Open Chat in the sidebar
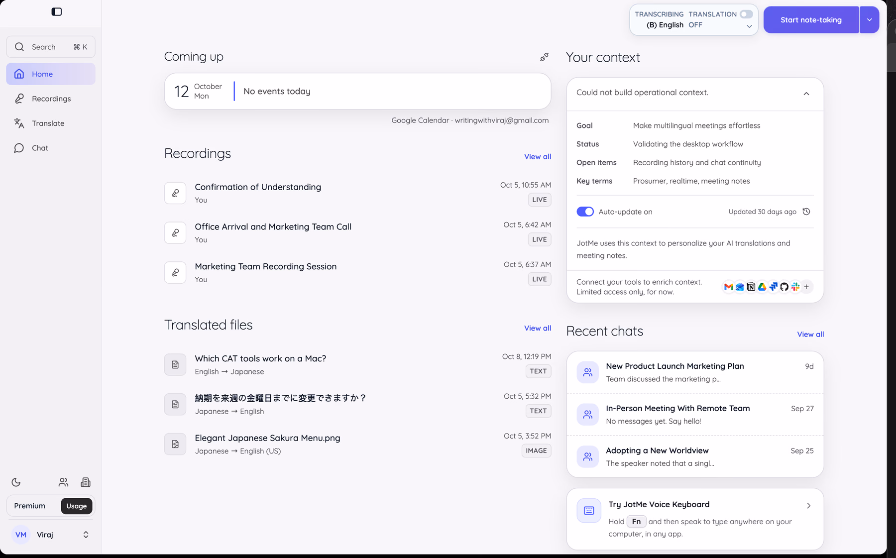This screenshot has width=896, height=558. point(51,148)
